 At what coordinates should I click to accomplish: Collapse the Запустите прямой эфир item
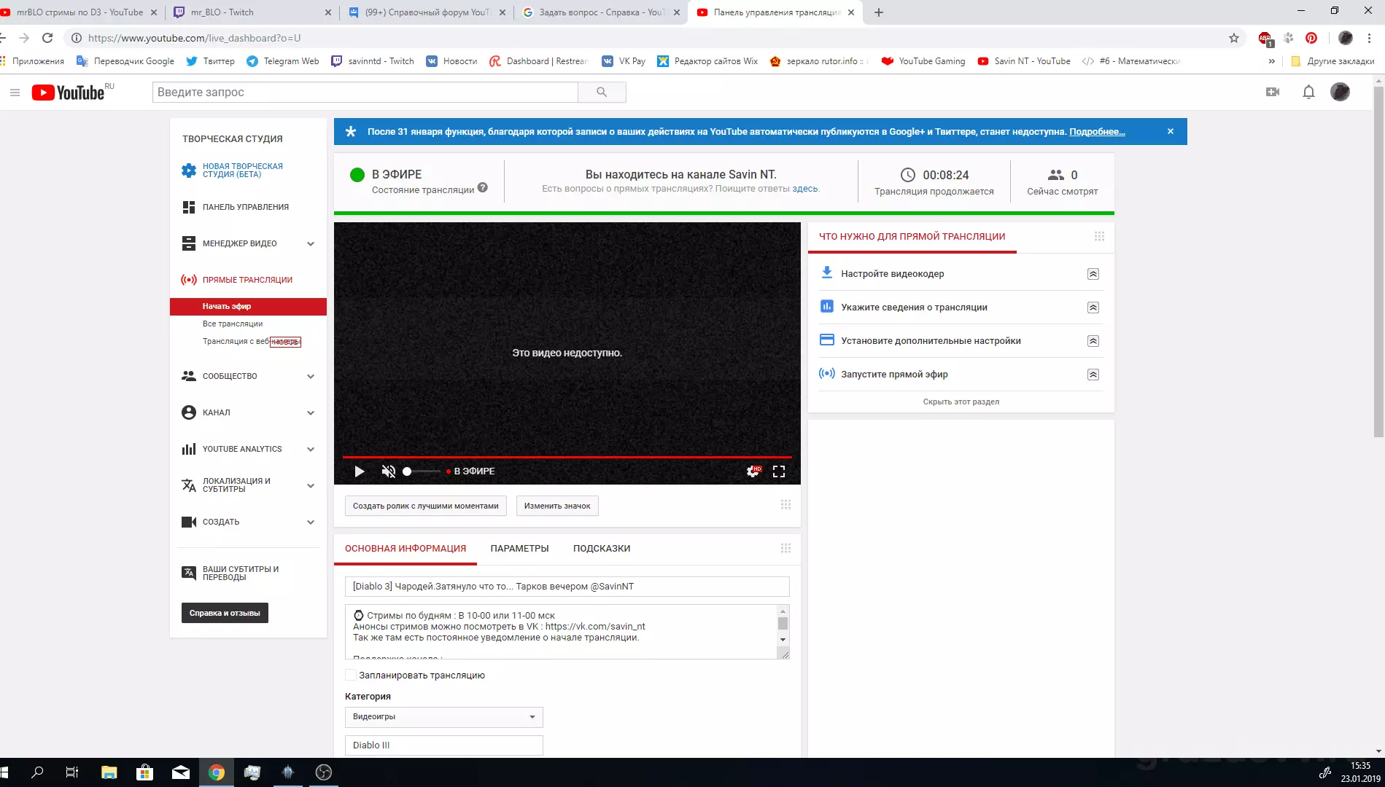[x=1093, y=375]
